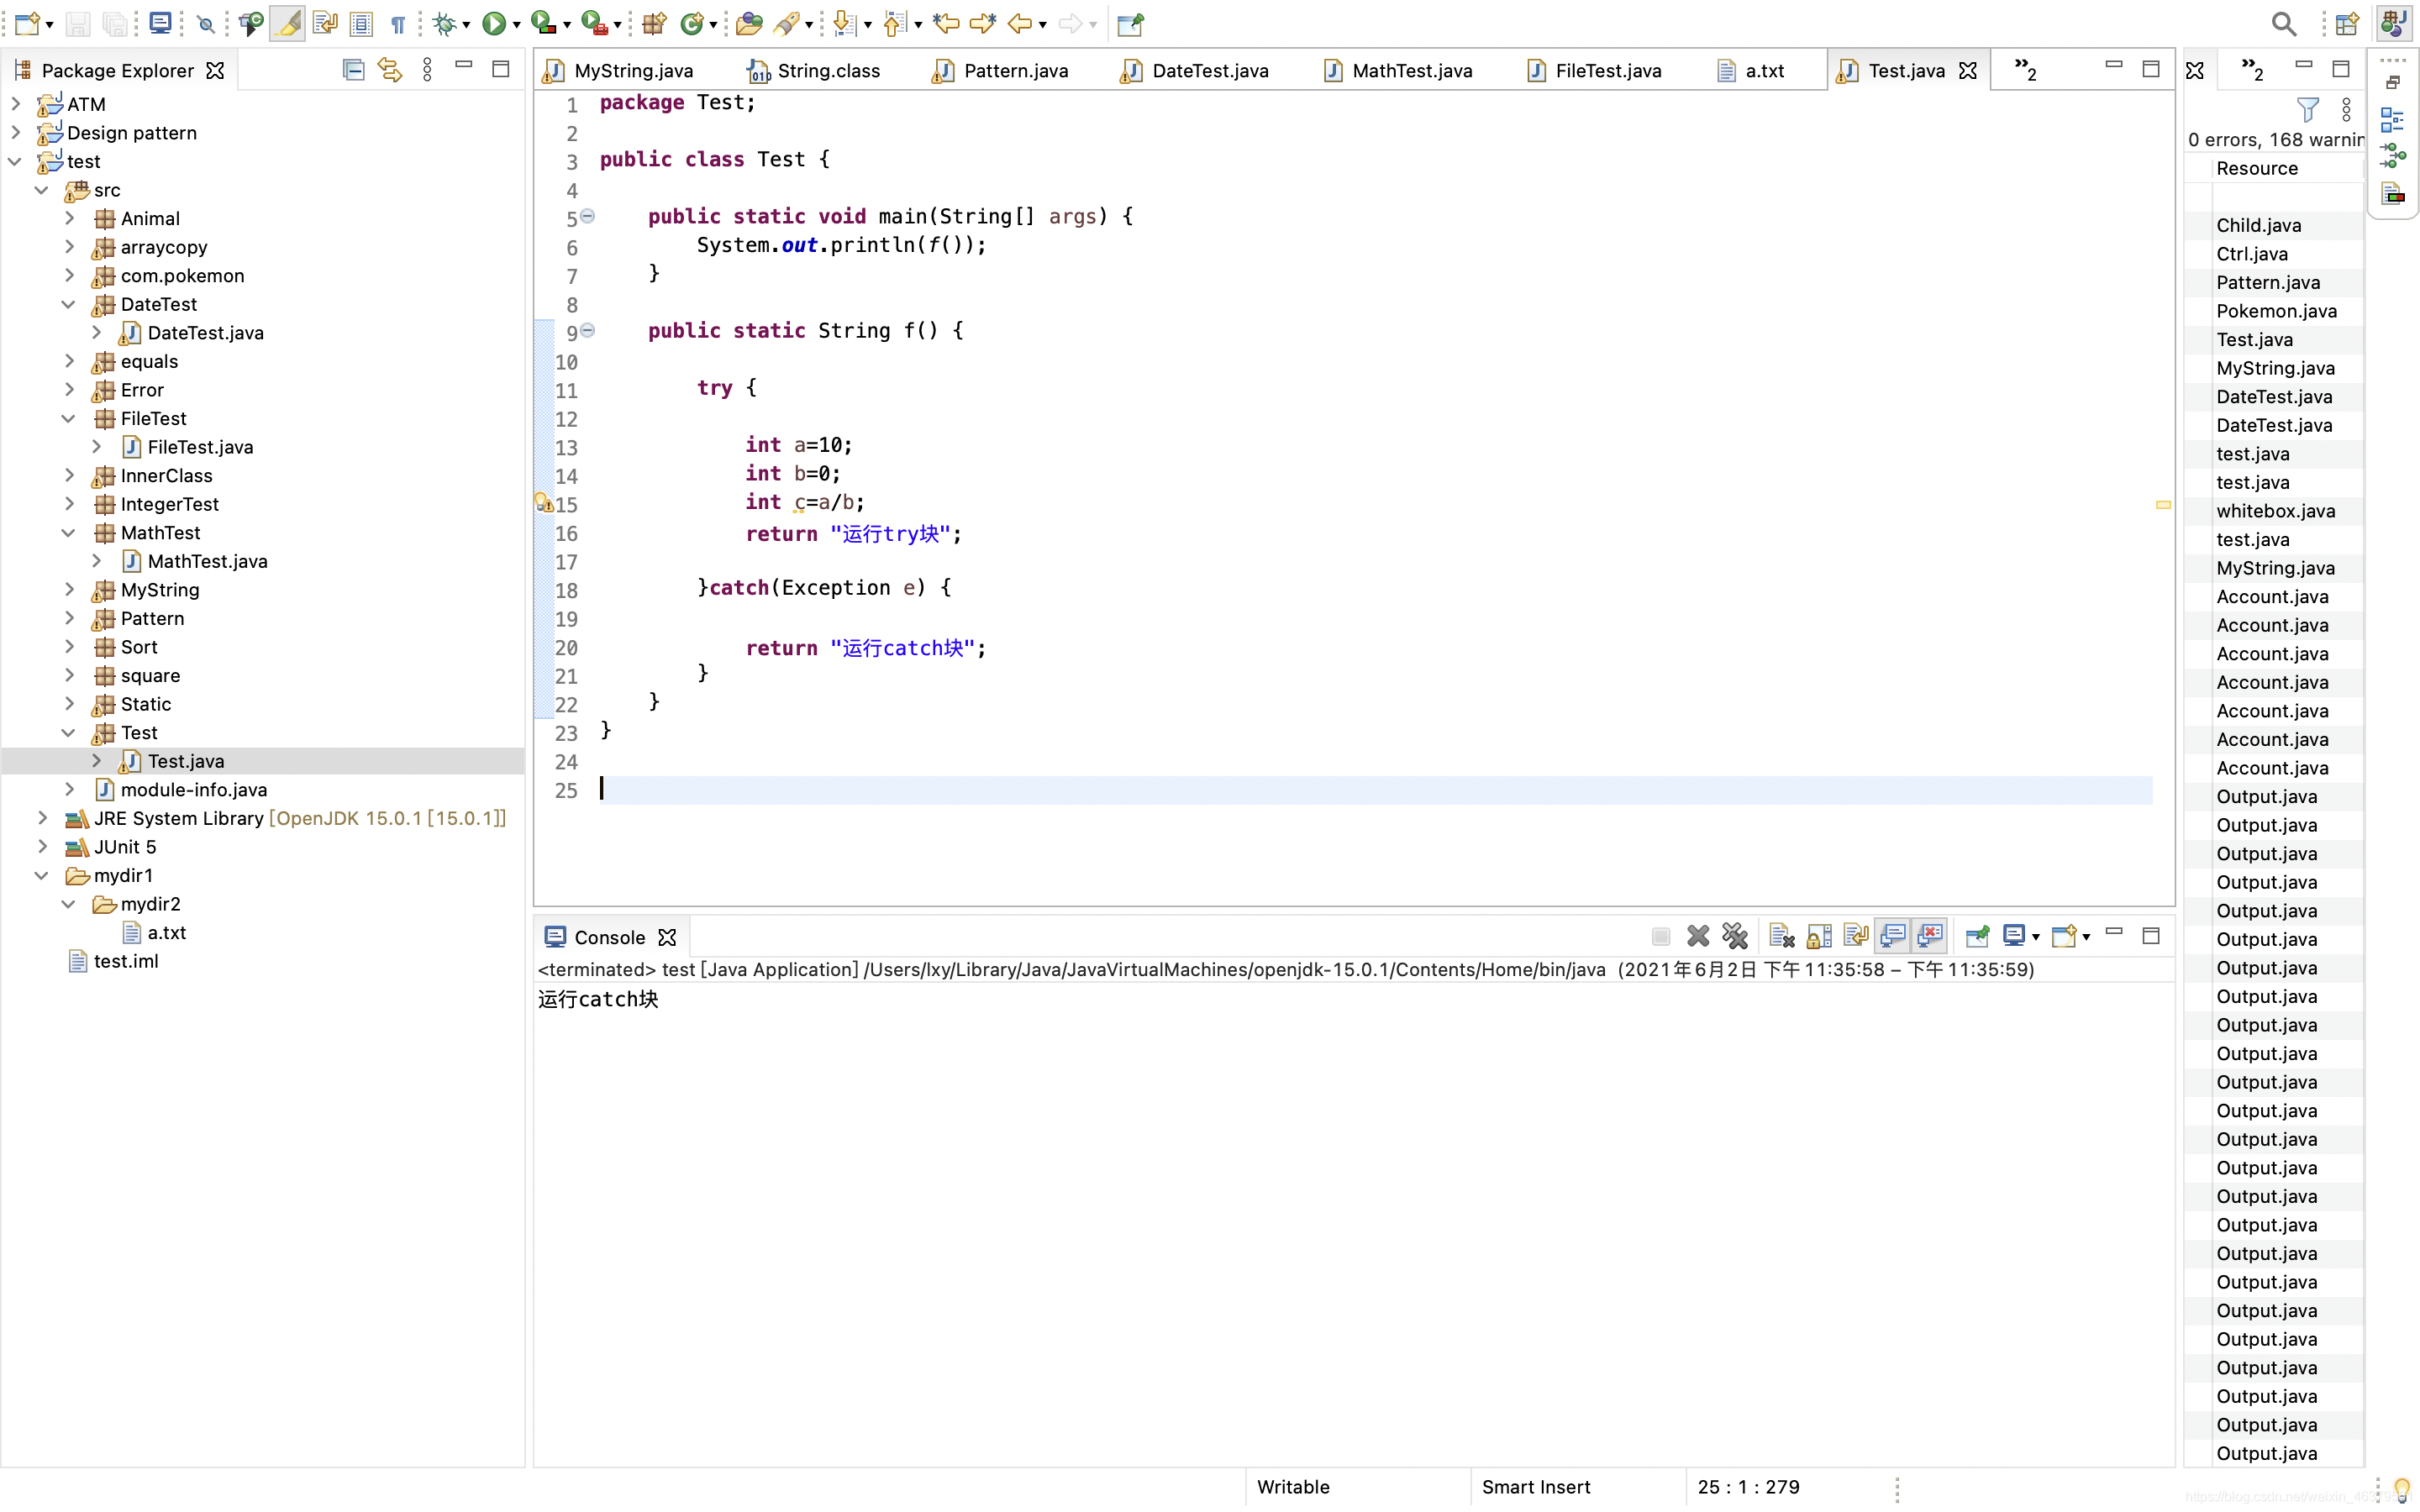2420x1512 pixels.
Task: Open the Run button dropdown arrow
Action: (x=517, y=25)
